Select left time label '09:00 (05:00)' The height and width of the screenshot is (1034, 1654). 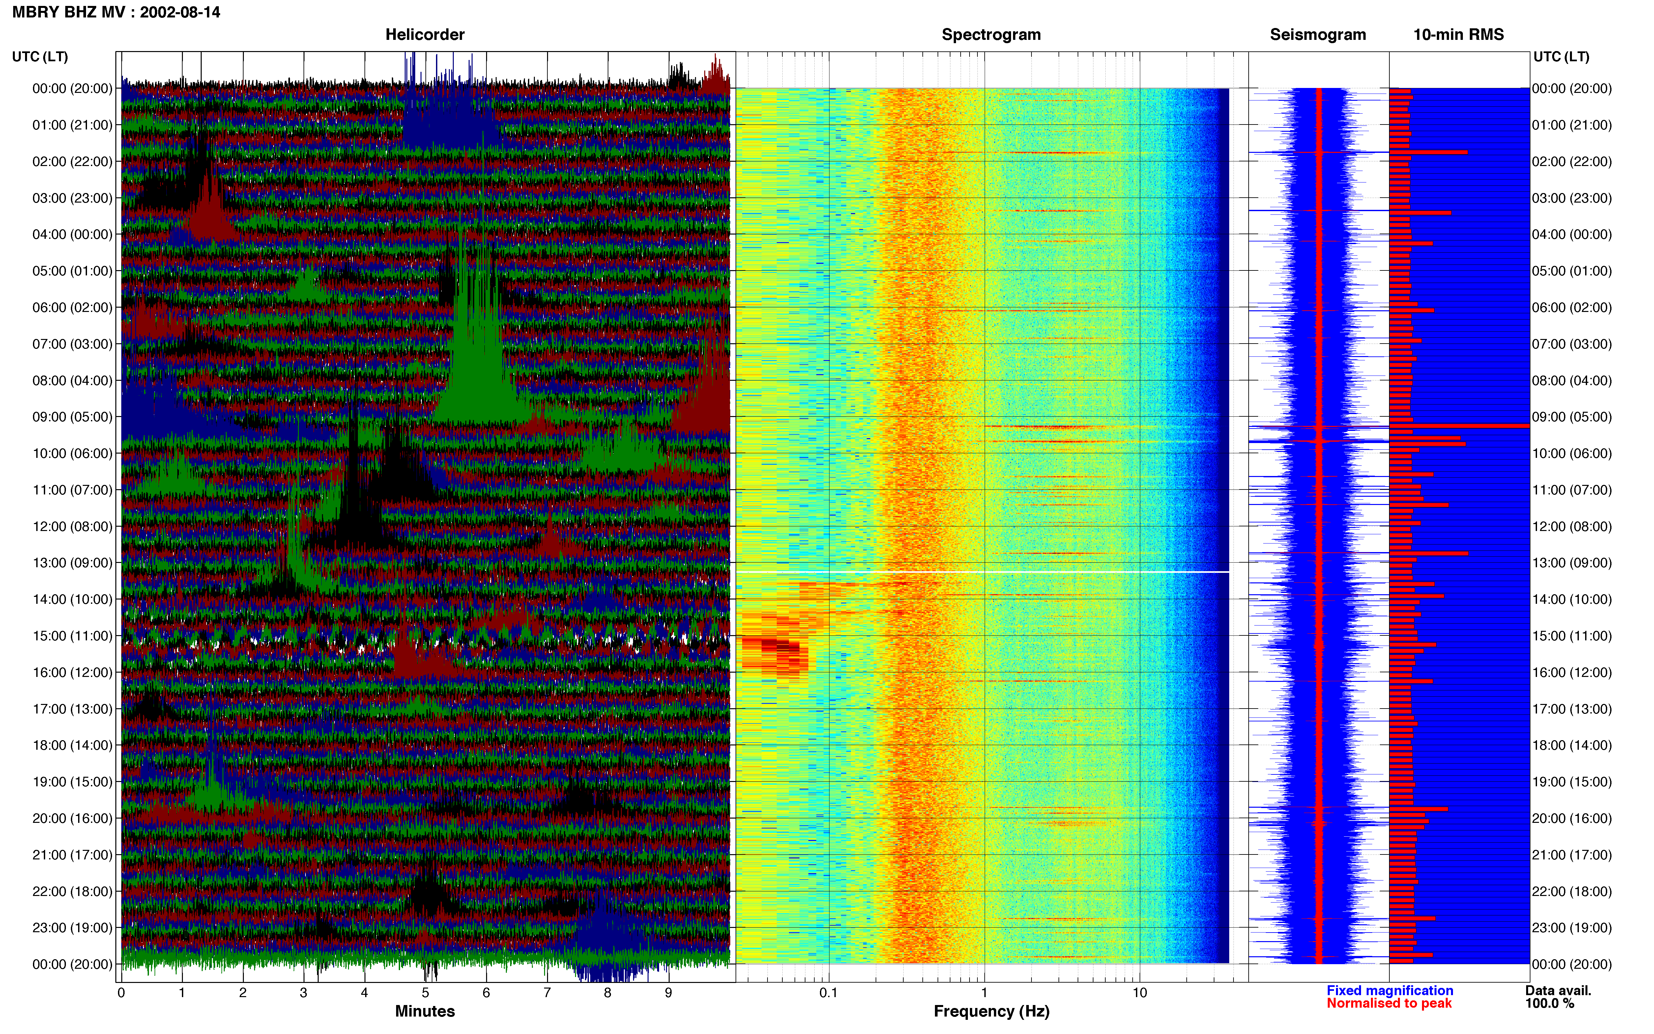(x=73, y=417)
